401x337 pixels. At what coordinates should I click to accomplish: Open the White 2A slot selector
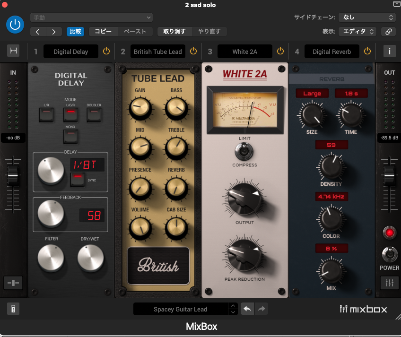tap(245, 52)
